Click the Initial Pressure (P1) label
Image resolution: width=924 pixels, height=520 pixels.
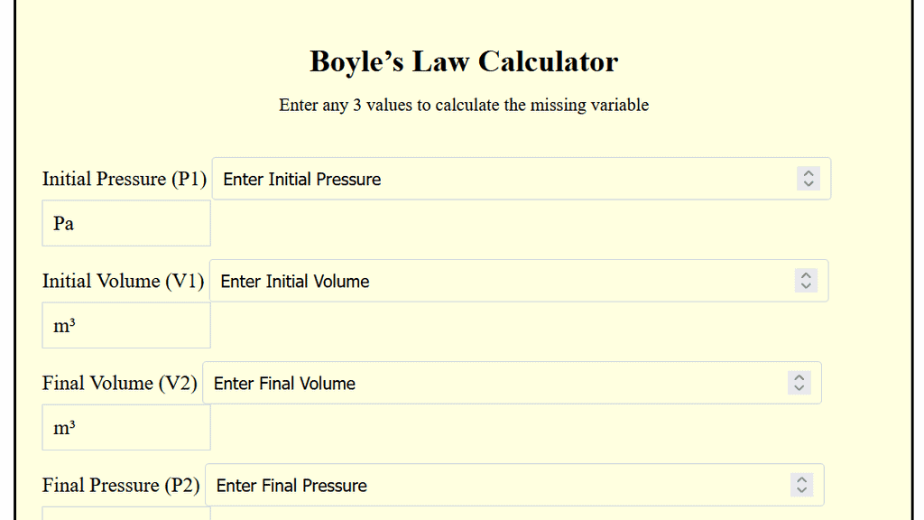[x=124, y=179]
